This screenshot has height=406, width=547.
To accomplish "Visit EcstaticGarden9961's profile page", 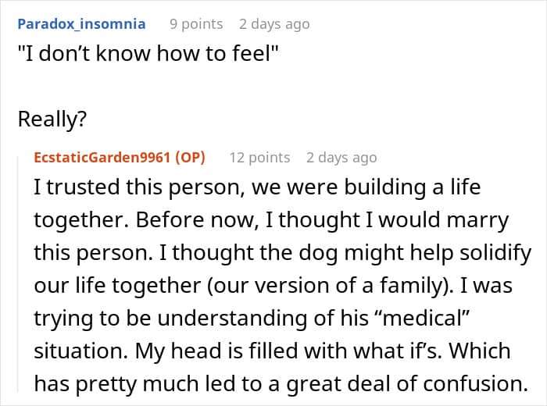I will [x=102, y=157].
